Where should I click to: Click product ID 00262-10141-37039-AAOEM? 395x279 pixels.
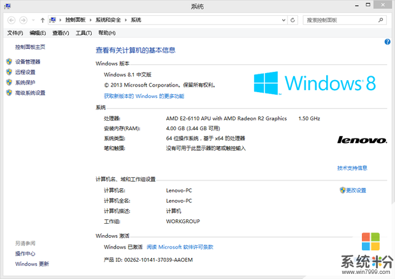point(159,260)
